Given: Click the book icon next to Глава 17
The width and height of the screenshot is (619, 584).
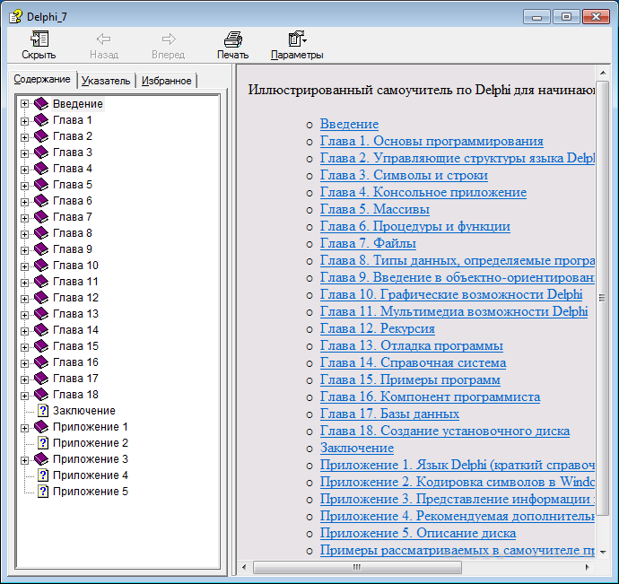Looking at the screenshot, I should [x=41, y=379].
